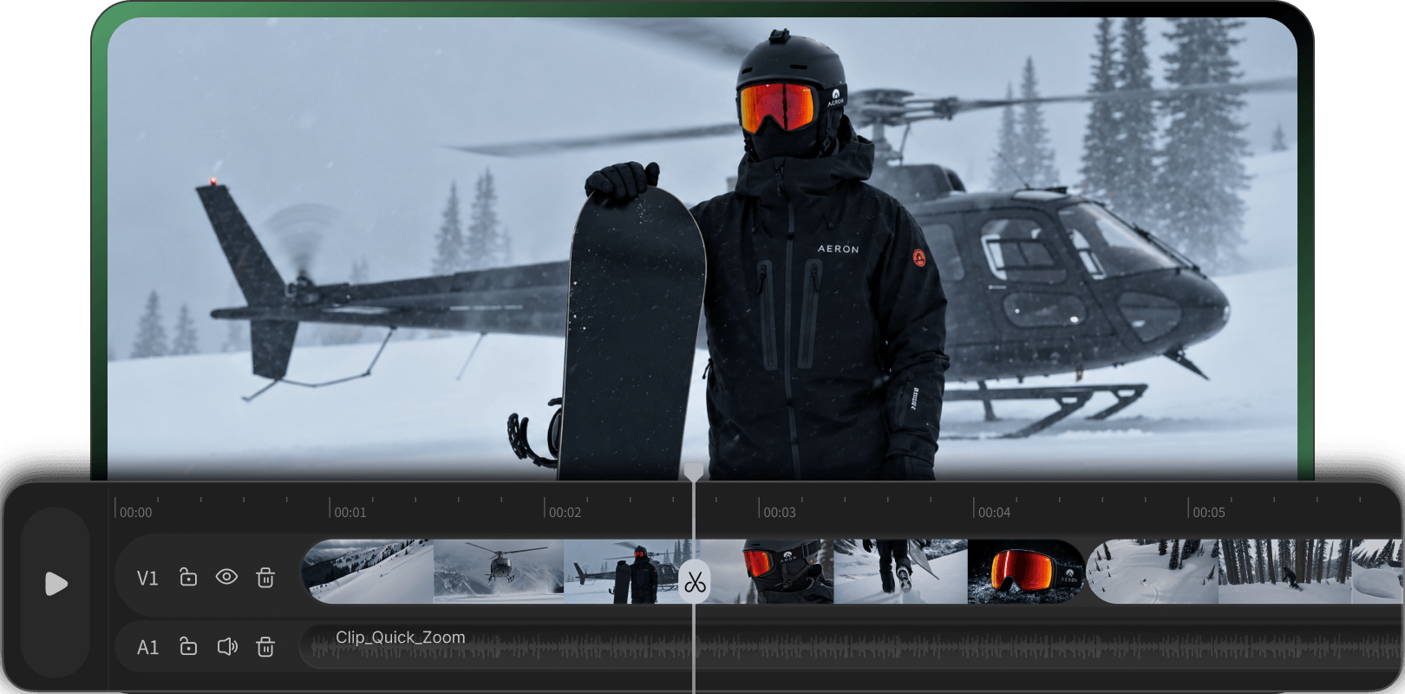
Task: Jump to the 00:01 ruler mark
Action: tap(350, 512)
